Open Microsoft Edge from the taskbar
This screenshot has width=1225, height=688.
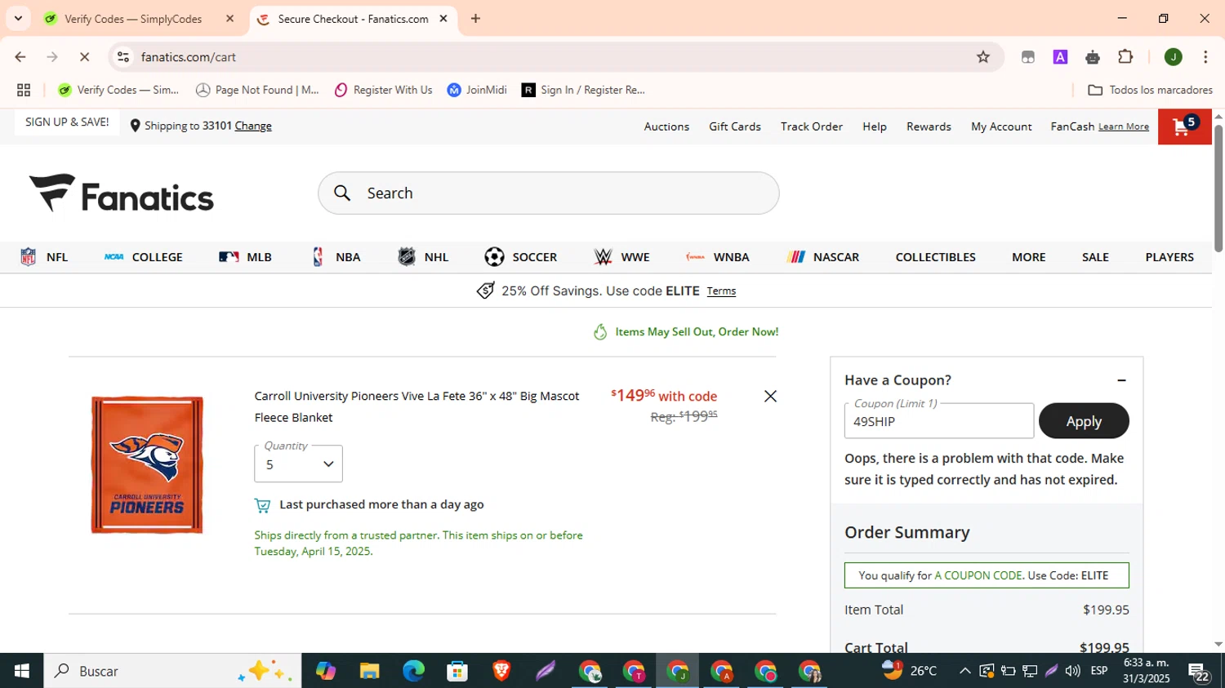coord(414,671)
